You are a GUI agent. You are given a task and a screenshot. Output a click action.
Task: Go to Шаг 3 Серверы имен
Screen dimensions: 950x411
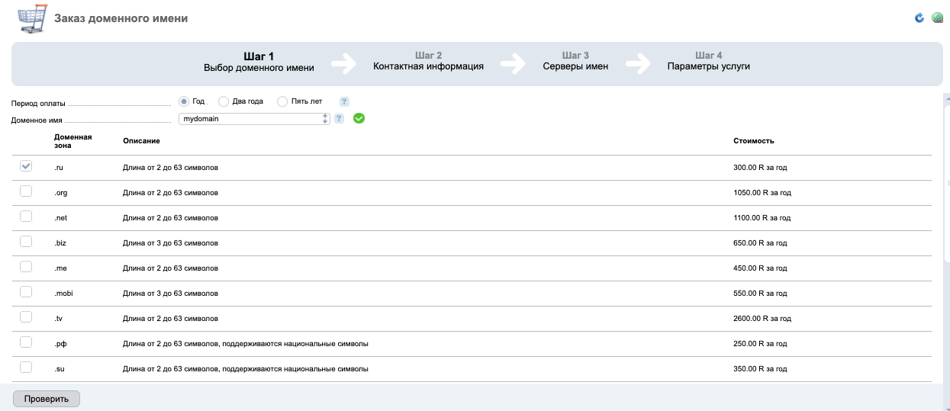coord(575,61)
